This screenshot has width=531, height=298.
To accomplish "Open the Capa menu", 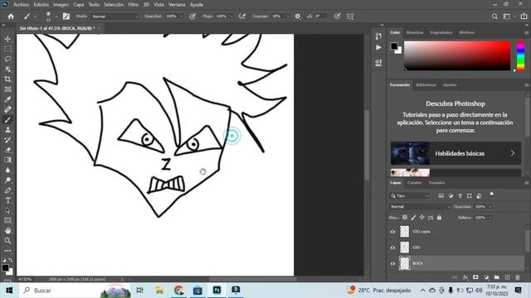I will [x=79, y=5].
